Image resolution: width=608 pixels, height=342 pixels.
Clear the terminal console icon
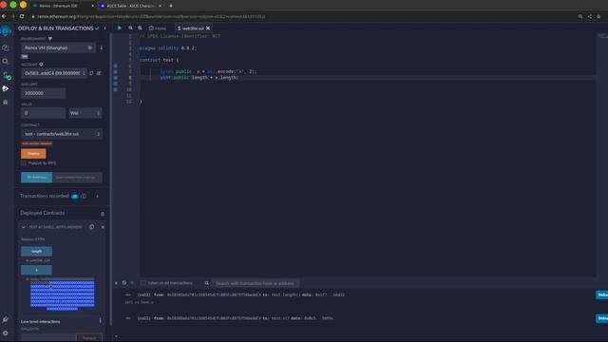pyautogui.click(x=124, y=283)
